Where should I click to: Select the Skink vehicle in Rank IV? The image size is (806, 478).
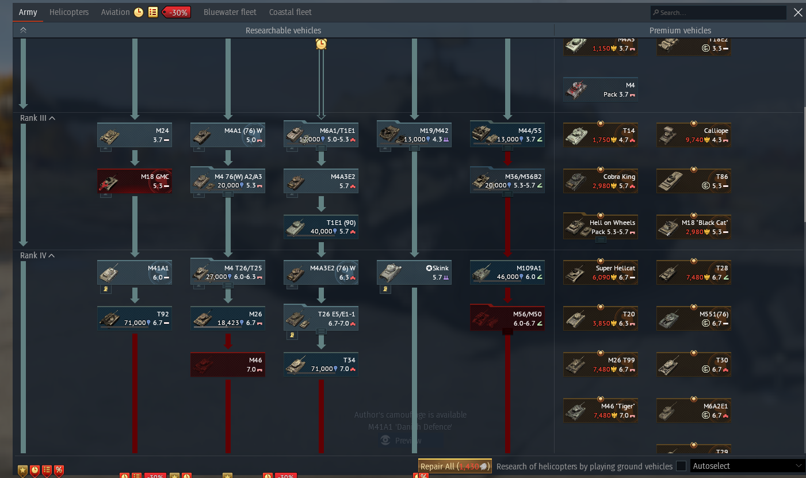coord(414,272)
